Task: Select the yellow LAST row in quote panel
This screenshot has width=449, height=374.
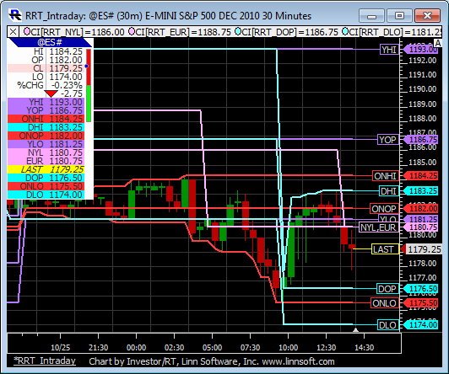Action: (46, 169)
